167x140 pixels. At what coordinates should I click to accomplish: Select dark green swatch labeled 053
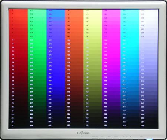pos(37,88)
